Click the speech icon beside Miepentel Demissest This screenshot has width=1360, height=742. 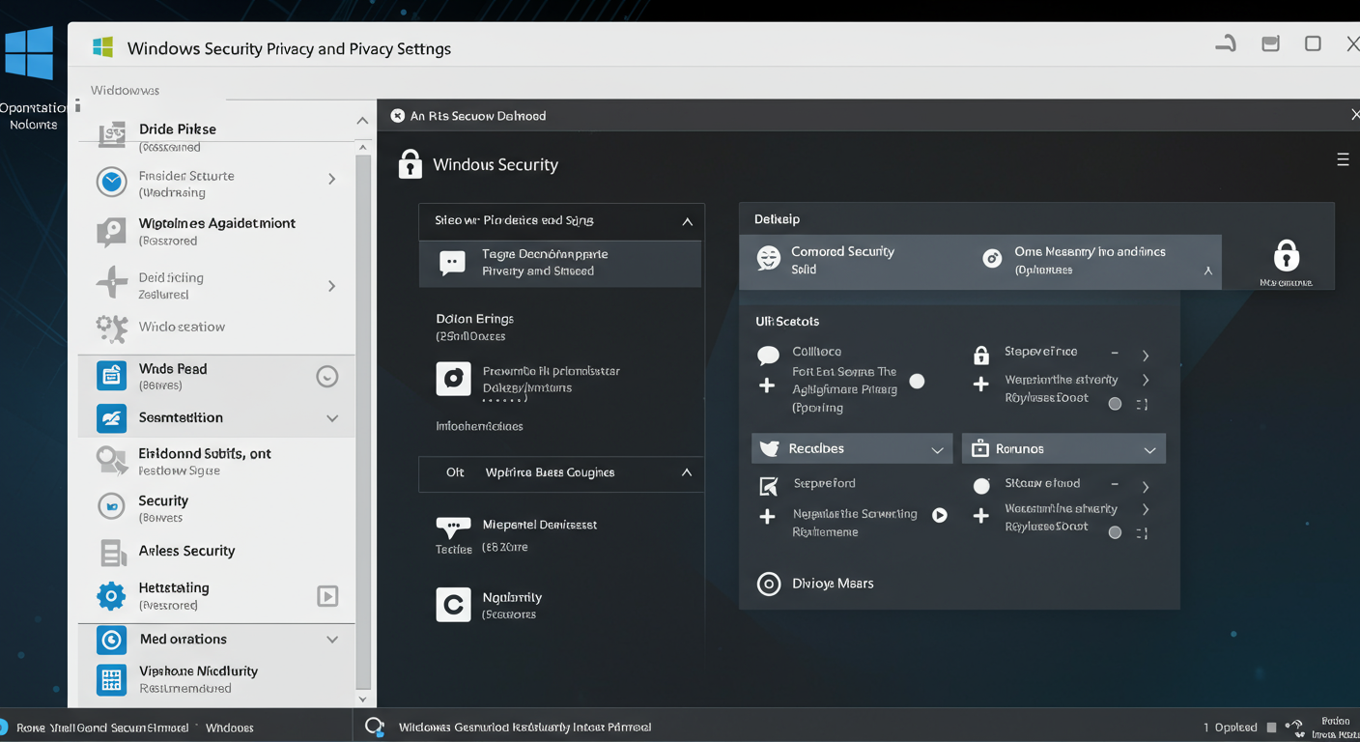pyautogui.click(x=453, y=528)
